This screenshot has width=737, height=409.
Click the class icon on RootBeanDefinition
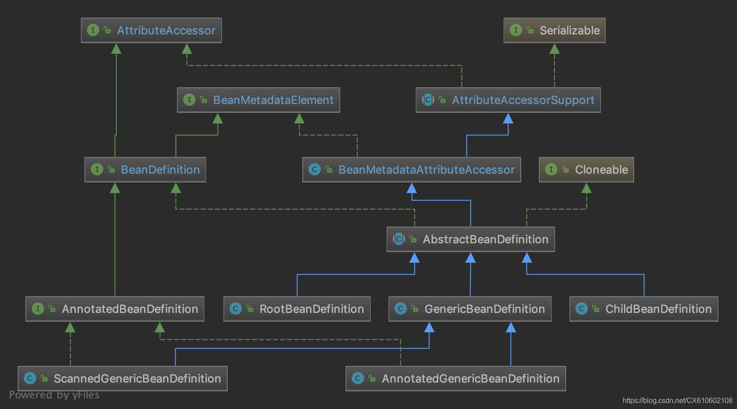tap(235, 309)
